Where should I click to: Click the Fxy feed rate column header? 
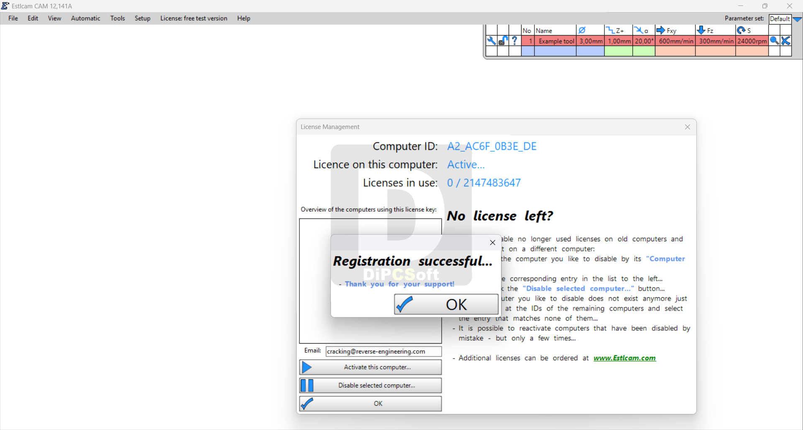coord(675,30)
